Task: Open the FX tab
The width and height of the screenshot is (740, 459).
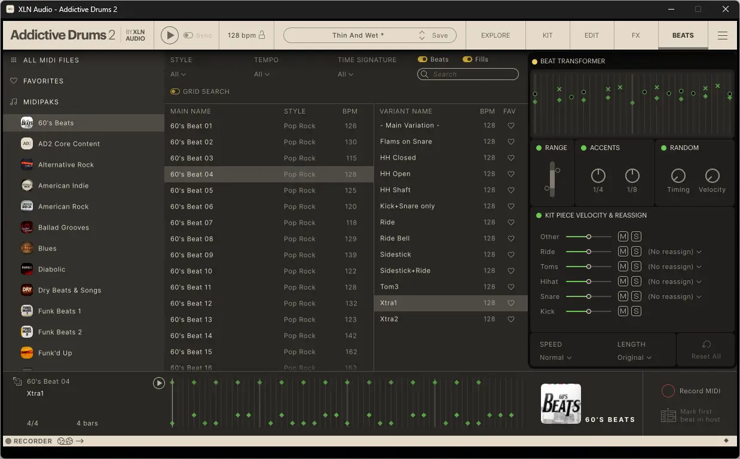Action: point(636,35)
